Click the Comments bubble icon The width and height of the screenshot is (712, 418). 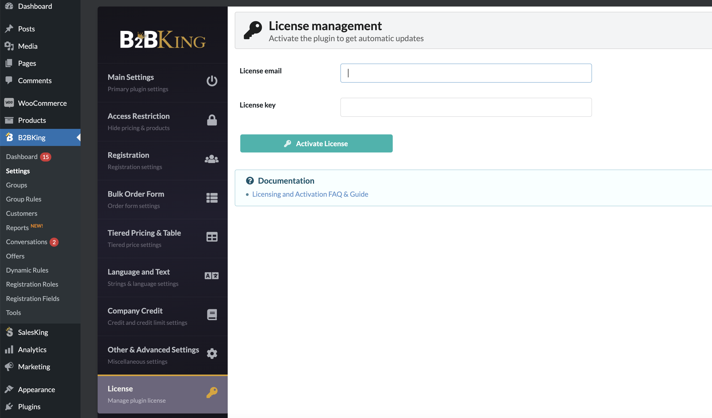pyautogui.click(x=9, y=80)
